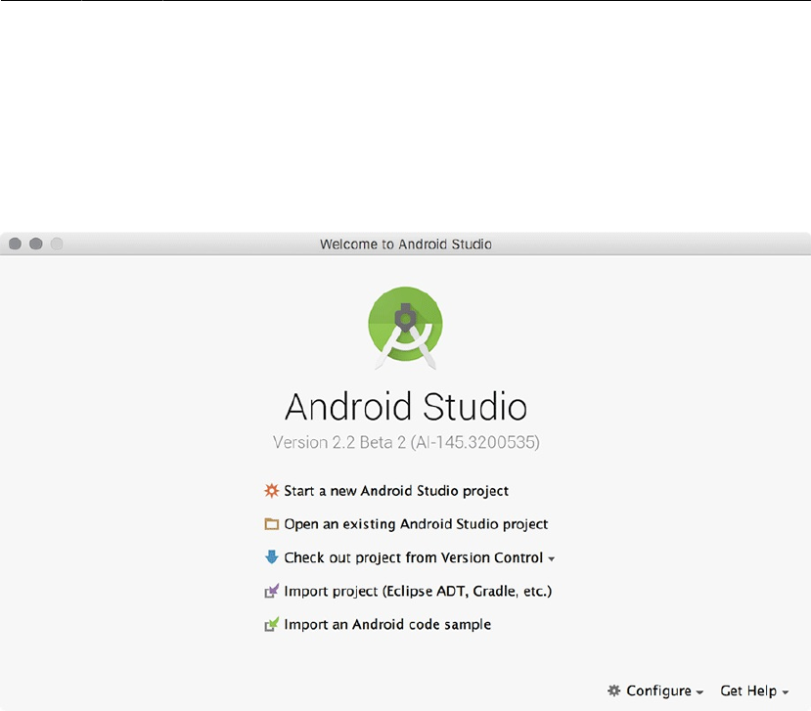Click the version text 2.2 Beta 2
This screenshot has height=711, width=811.
[406, 442]
